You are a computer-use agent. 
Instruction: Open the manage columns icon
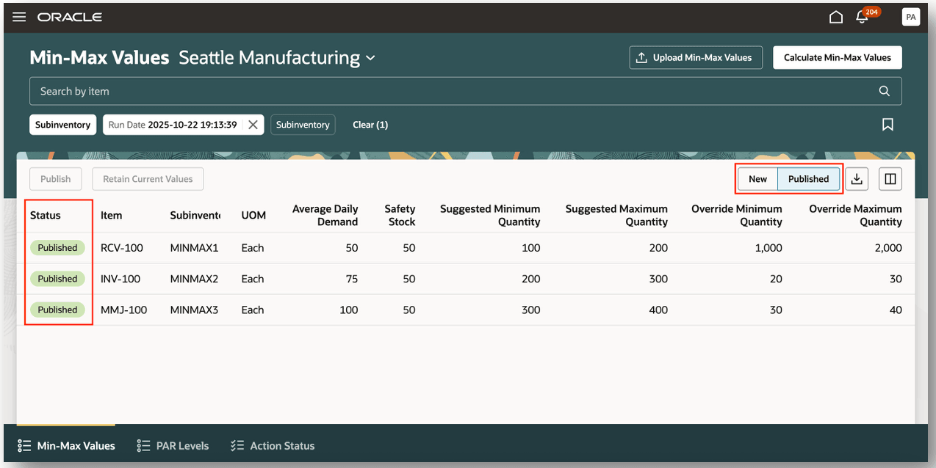click(x=890, y=178)
